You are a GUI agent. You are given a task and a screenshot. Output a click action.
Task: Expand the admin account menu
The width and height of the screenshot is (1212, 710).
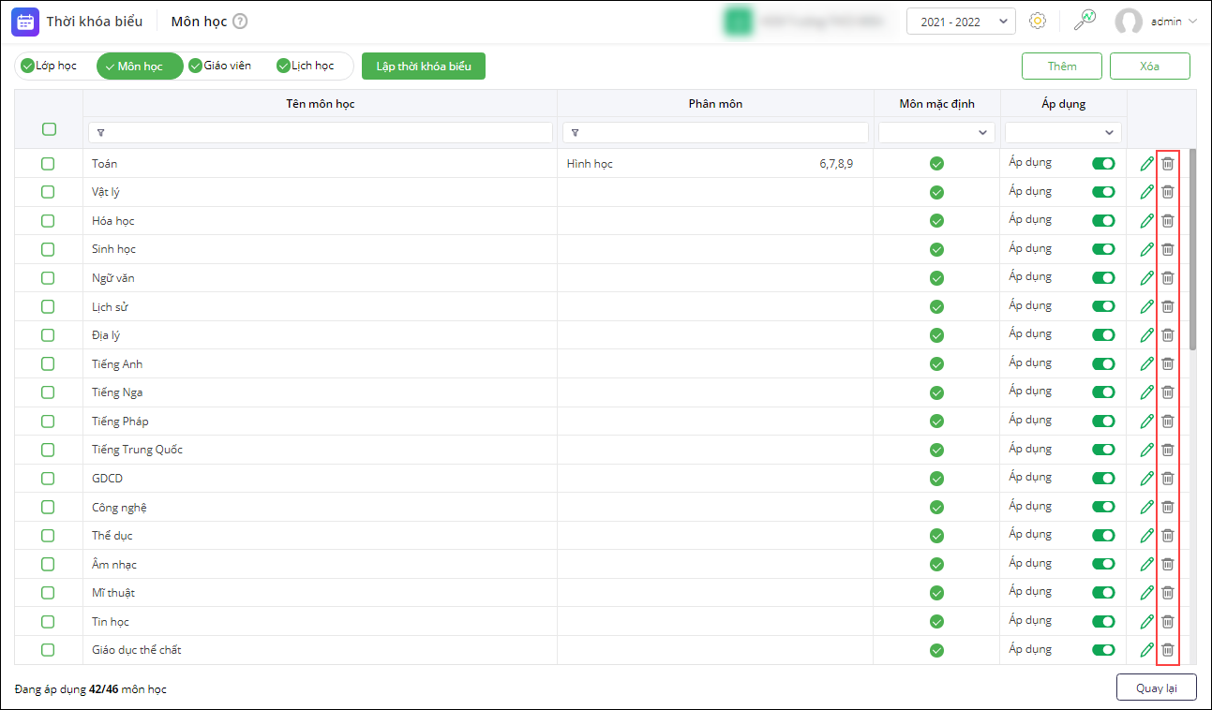pos(1174,22)
